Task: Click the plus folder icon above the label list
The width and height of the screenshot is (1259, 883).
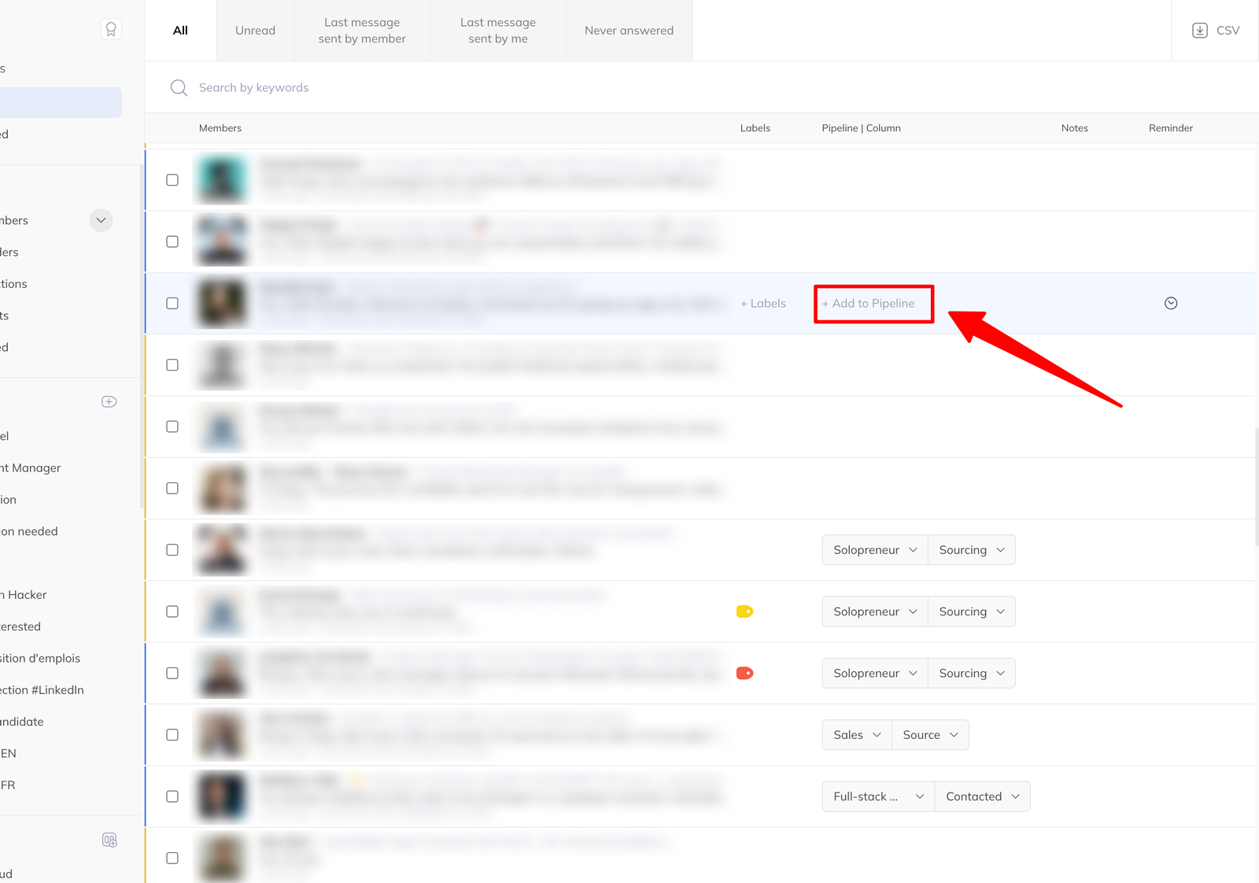Action: point(109,401)
